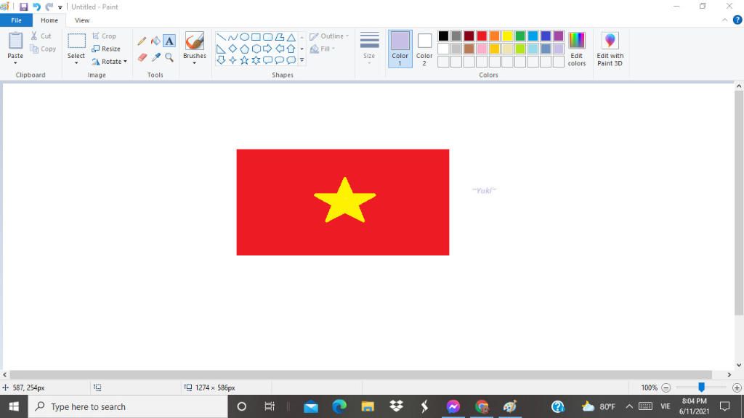Switch to the View tab
Image resolution: width=744 pixels, height=418 pixels.
tap(82, 20)
